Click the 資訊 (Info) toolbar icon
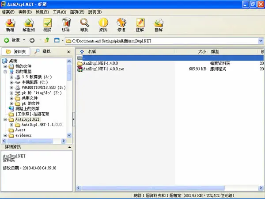This screenshot has height=199, width=265. click(103, 25)
